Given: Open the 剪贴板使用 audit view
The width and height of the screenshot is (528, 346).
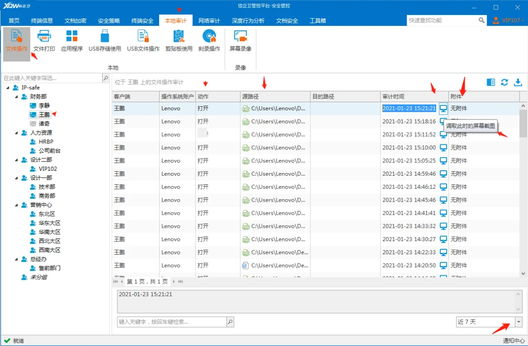Looking at the screenshot, I should [179, 41].
